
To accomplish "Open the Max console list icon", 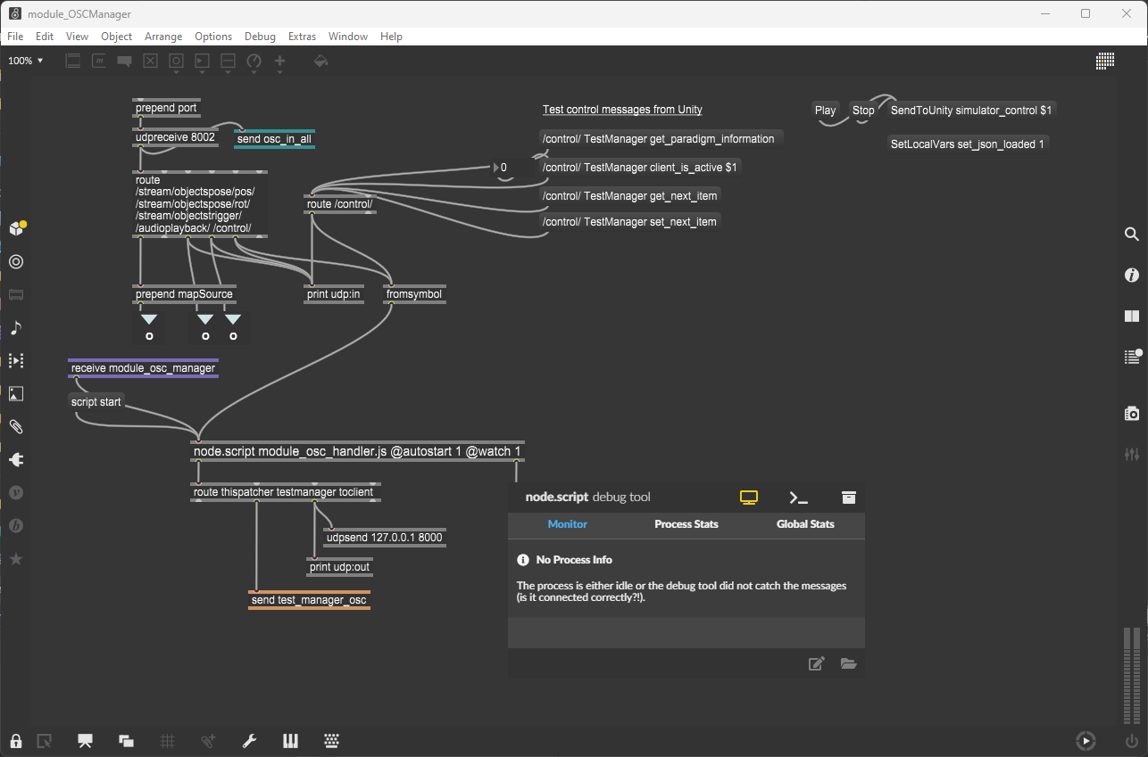I will click(1132, 357).
